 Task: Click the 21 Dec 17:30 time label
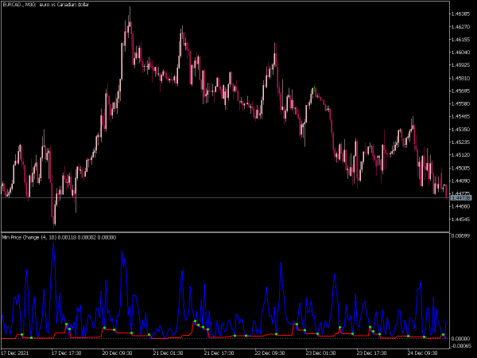pyautogui.click(x=219, y=353)
